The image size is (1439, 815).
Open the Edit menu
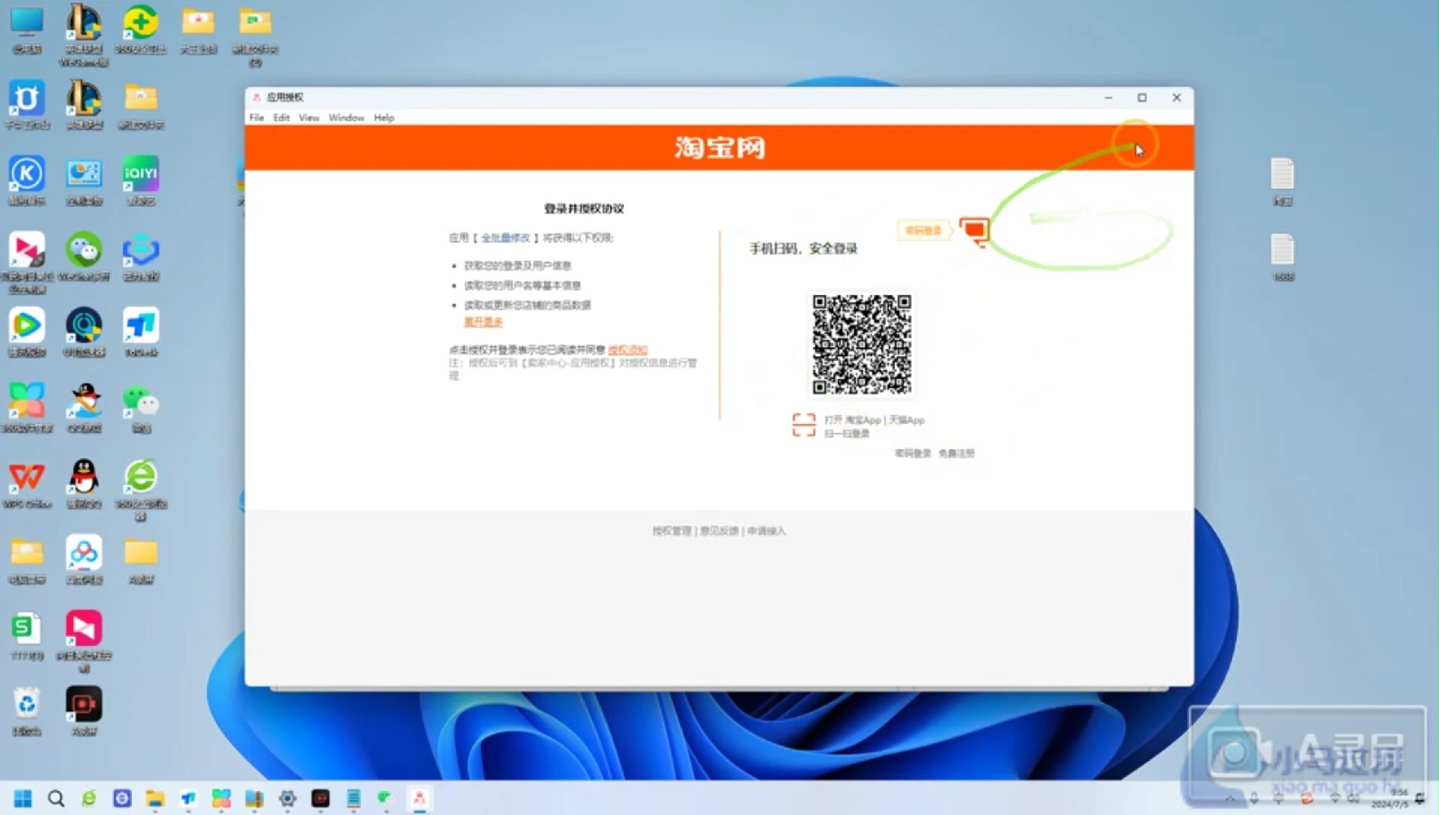pyautogui.click(x=282, y=118)
